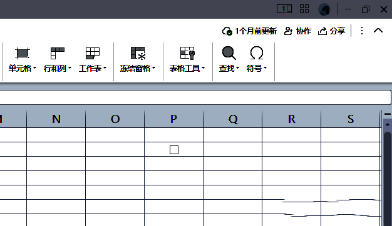Select column O header
Image resolution: width=392 pixels, height=226 pixels.
[115, 119]
